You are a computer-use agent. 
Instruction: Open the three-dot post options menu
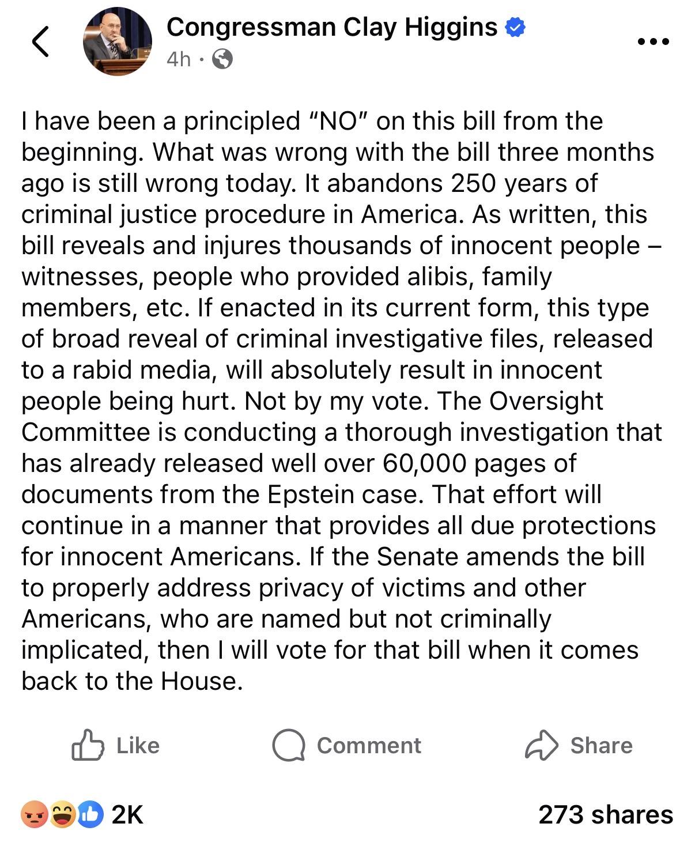(x=654, y=41)
